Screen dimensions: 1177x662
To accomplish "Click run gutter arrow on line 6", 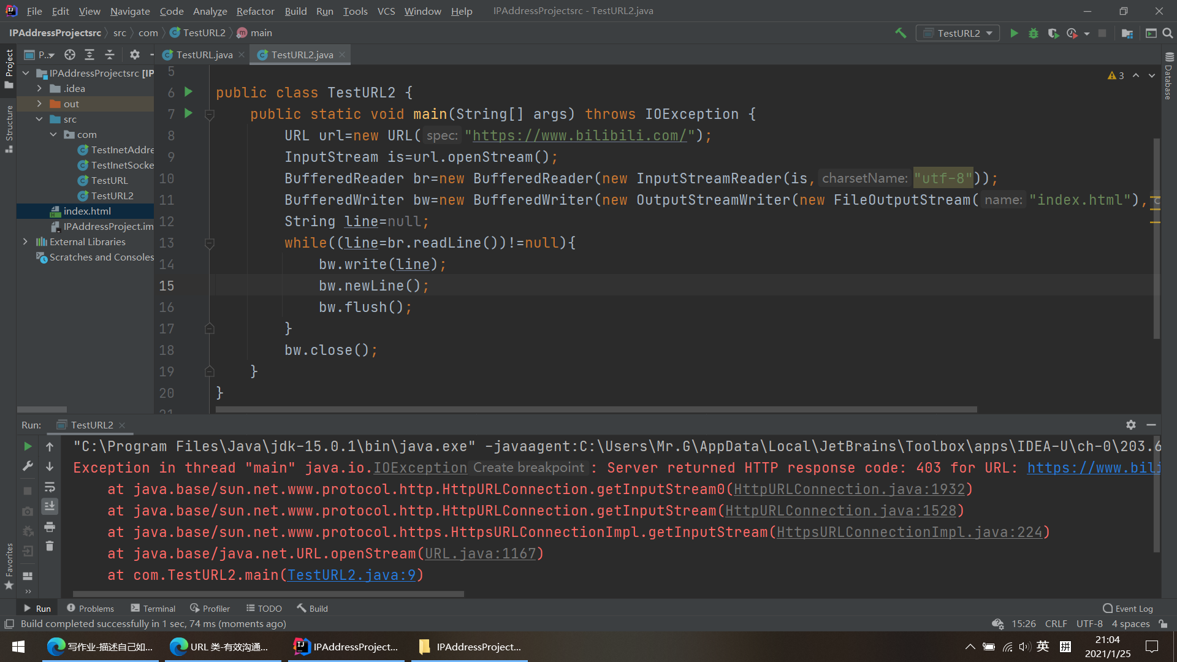I will click(189, 92).
